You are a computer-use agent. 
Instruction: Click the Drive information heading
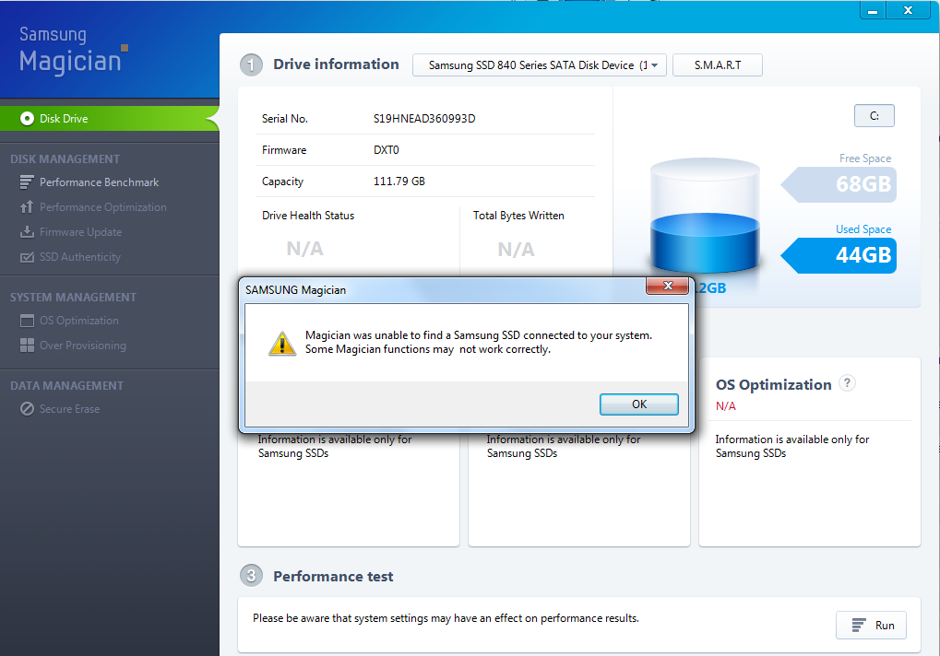pos(336,64)
